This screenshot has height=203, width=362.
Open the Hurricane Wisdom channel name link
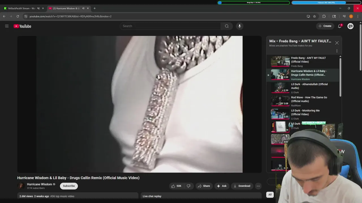(x=39, y=184)
